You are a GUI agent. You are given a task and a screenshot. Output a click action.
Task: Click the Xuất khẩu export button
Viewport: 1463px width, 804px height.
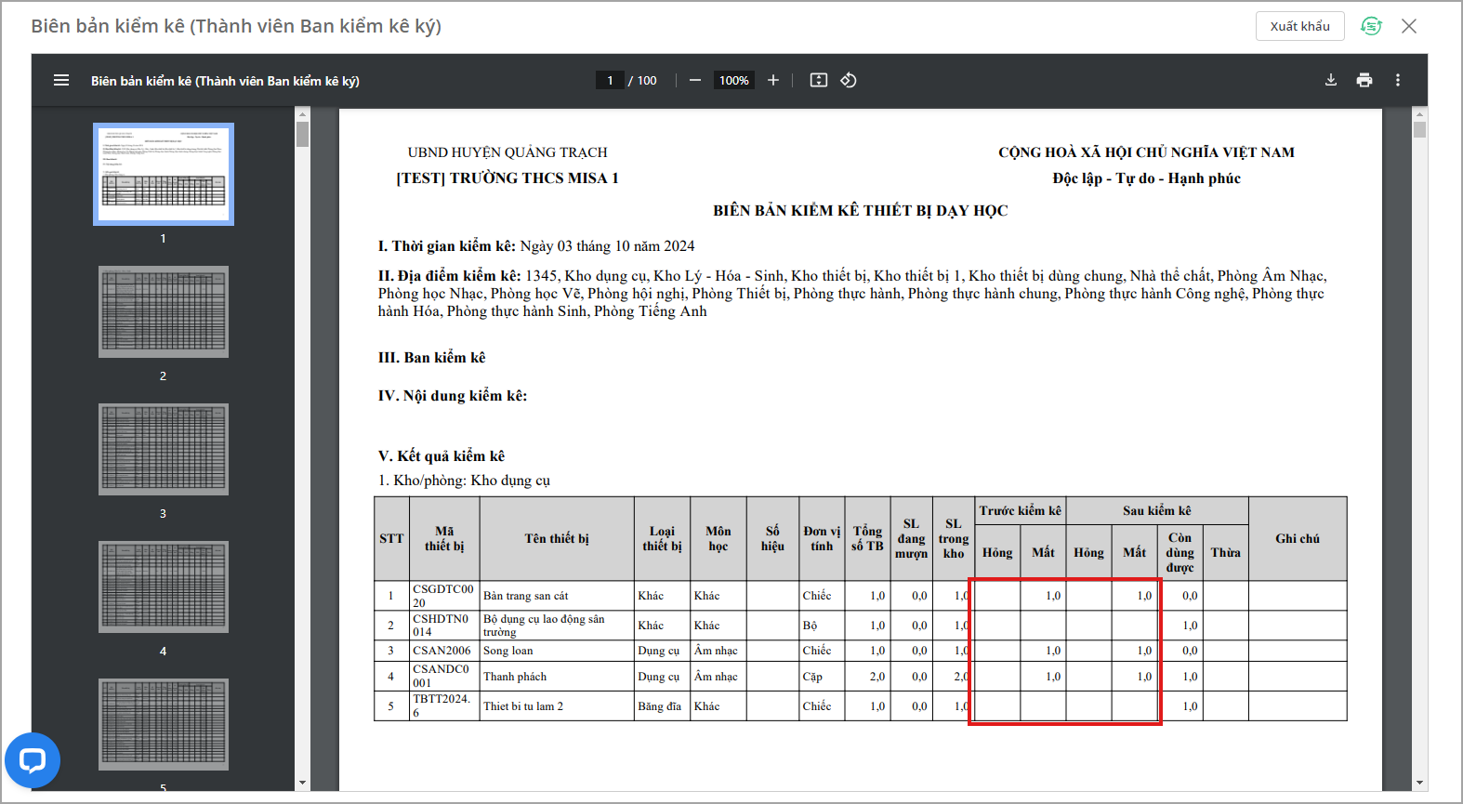click(x=1300, y=26)
